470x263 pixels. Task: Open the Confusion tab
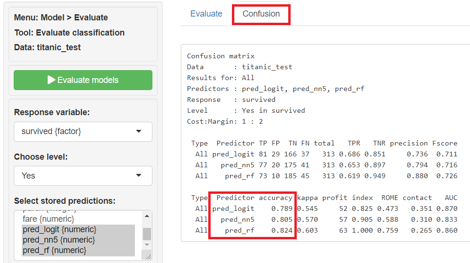(x=261, y=14)
